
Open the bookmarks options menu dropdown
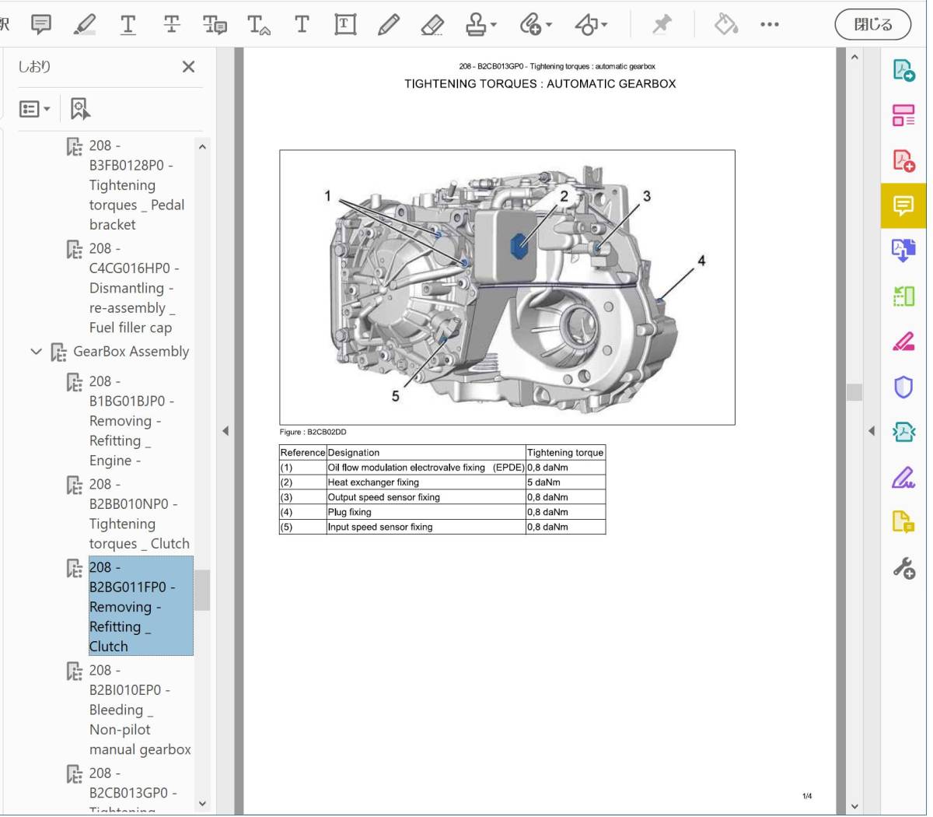(34, 109)
